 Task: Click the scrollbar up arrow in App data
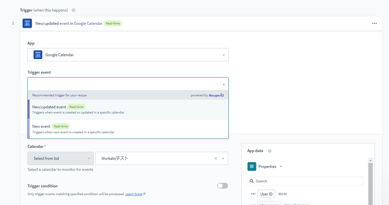point(370,161)
